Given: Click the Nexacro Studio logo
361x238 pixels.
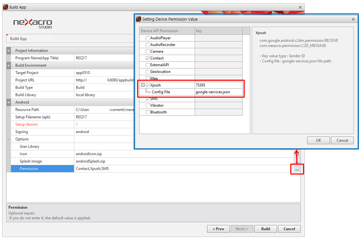Looking at the screenshot, I should 33,24.
